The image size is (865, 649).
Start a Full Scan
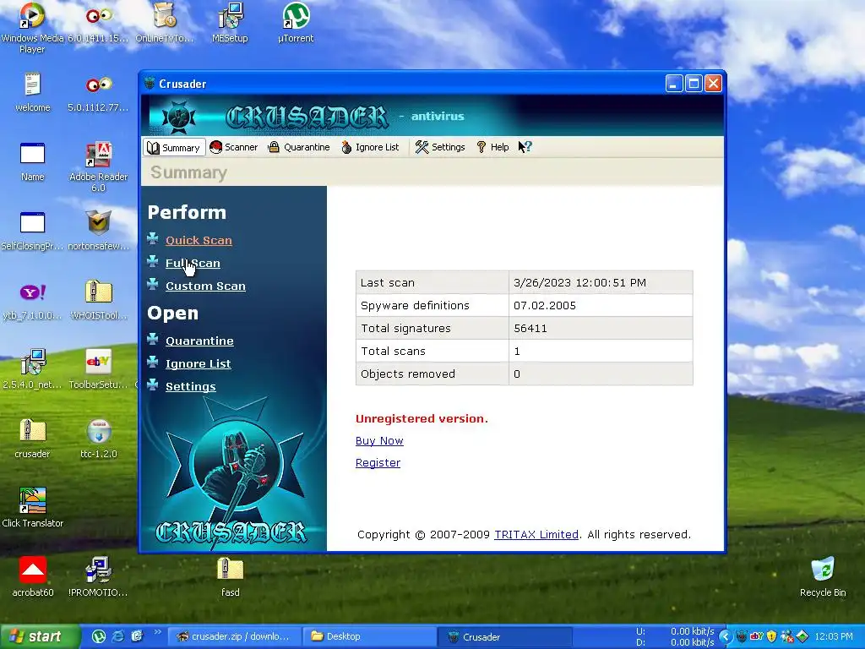click(x=193, y=264)
